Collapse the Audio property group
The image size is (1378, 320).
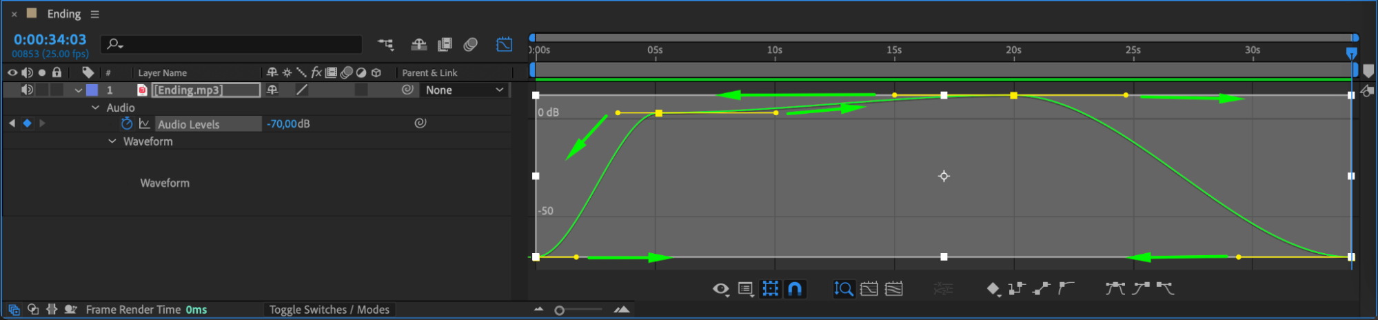(x=96, y=108)
